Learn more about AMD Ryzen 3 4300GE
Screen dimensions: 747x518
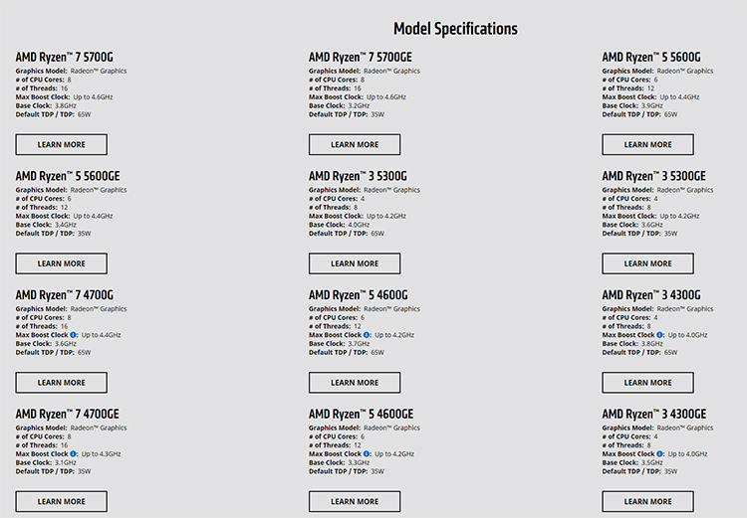point(648,501)
